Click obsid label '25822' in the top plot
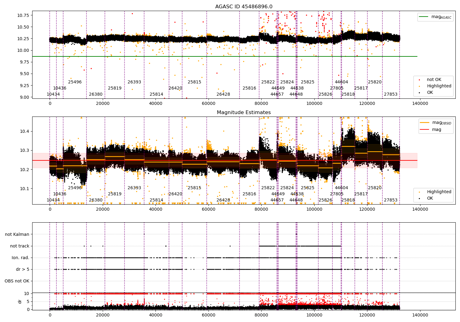This screenshot has height=322, width=460. [x=268, y=82]
